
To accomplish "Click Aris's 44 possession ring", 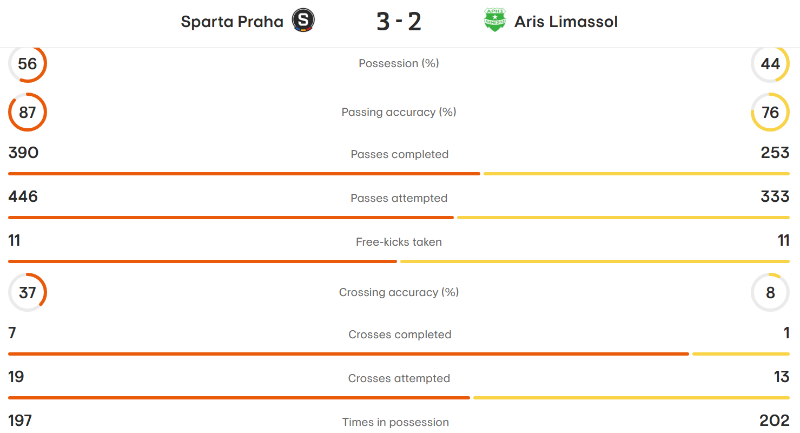I will point(770,63).
